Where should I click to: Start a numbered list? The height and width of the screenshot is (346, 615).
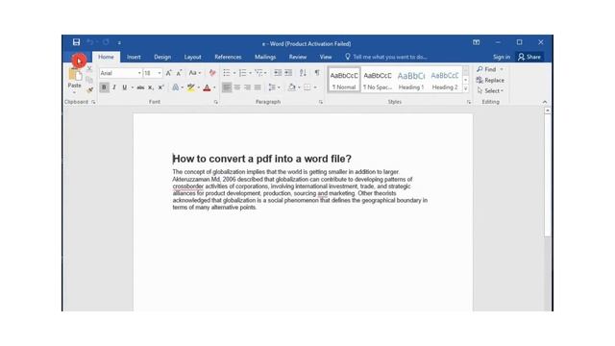pos(243,73)
